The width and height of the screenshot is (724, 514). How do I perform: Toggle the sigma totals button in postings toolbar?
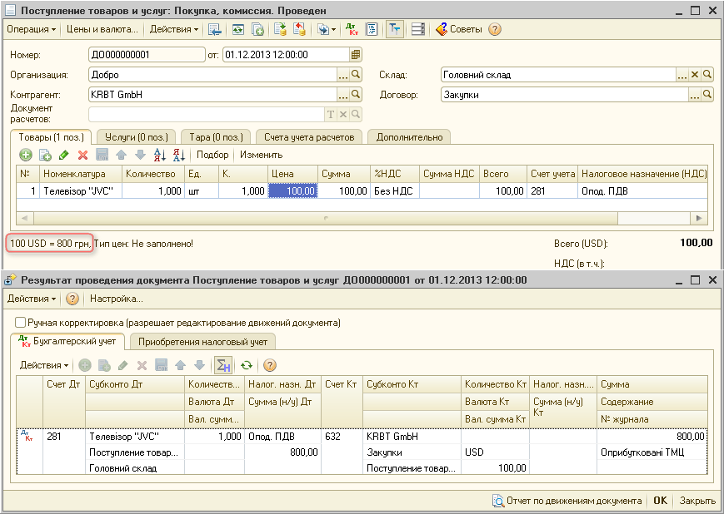coord(222,365)
